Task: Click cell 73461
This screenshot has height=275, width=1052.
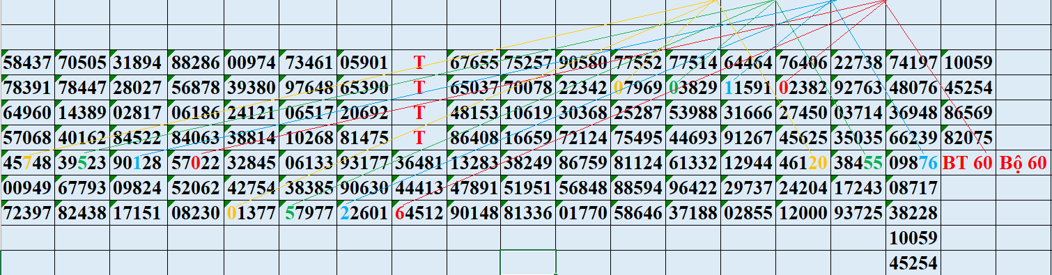Action: click(x=309, y=63)
